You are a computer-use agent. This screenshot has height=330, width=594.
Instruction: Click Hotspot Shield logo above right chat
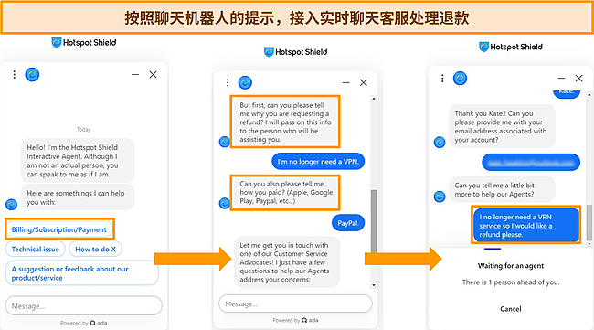pos(511,47)
